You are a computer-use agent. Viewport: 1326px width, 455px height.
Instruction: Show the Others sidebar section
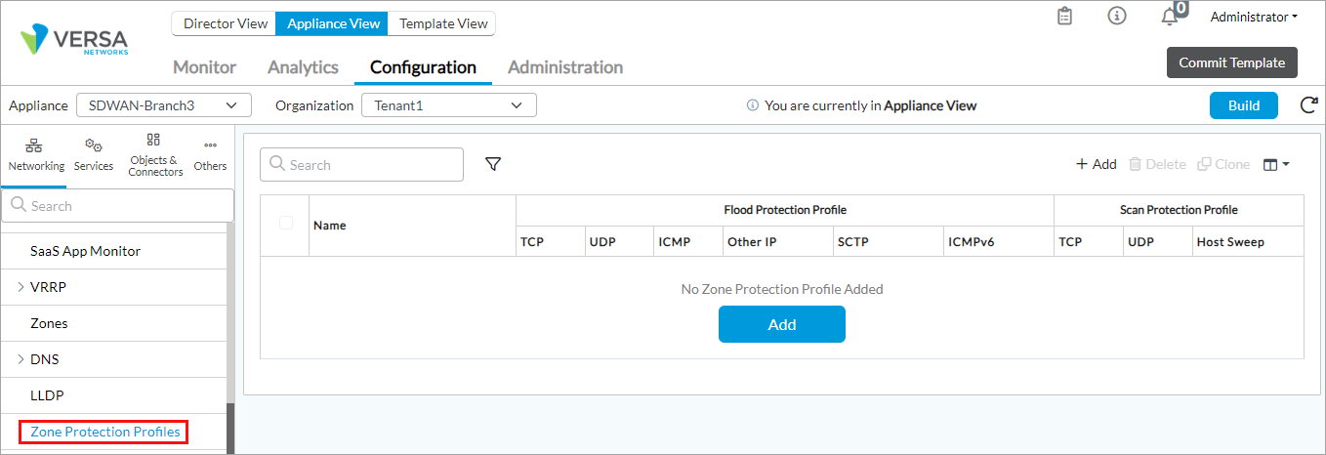pos(210,154)
